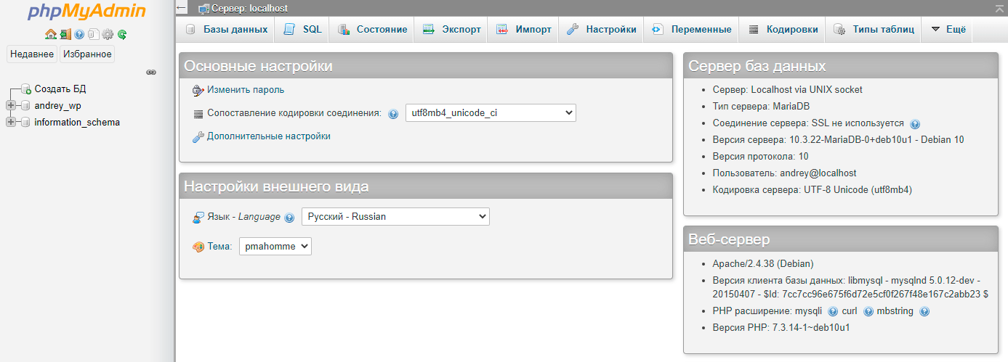Click the Веб-сервер heading
The height and width of the screenshot is (362, 1008).
point(729,239)
